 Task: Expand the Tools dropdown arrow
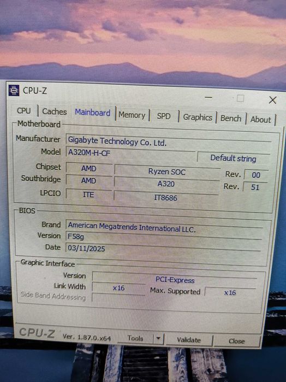[x=158, y=339]
